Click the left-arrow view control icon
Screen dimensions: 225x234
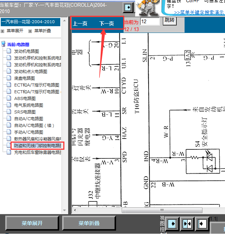click(x=202, y=224)
